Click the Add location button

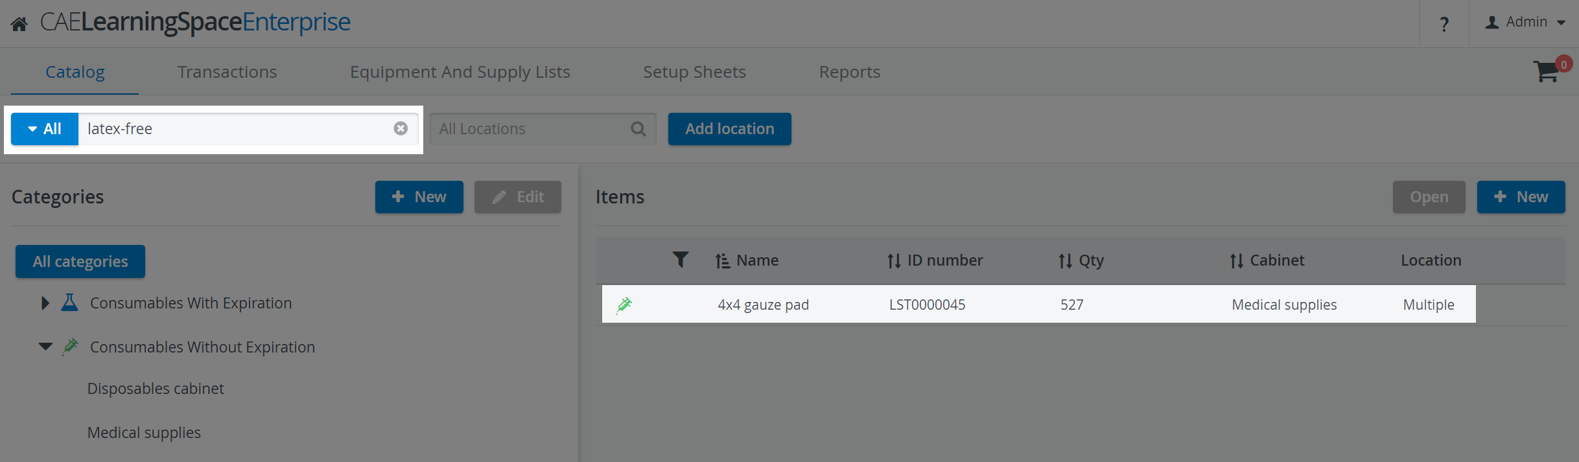pyautogui.click(x=730, y=129)
